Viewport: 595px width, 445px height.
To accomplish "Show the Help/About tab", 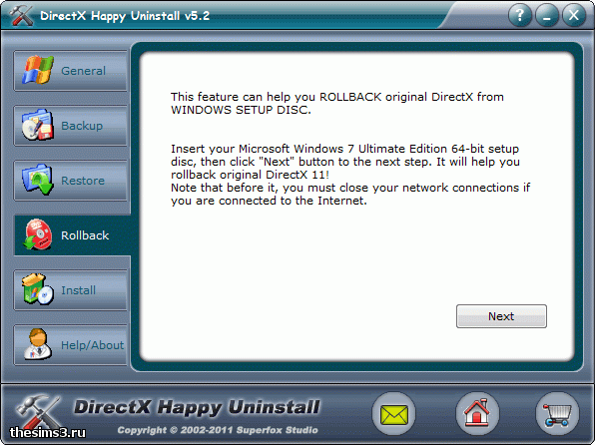I will coord(71,345).
